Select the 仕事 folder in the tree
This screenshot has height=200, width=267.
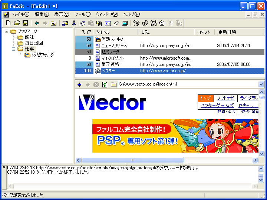(29, 49)
